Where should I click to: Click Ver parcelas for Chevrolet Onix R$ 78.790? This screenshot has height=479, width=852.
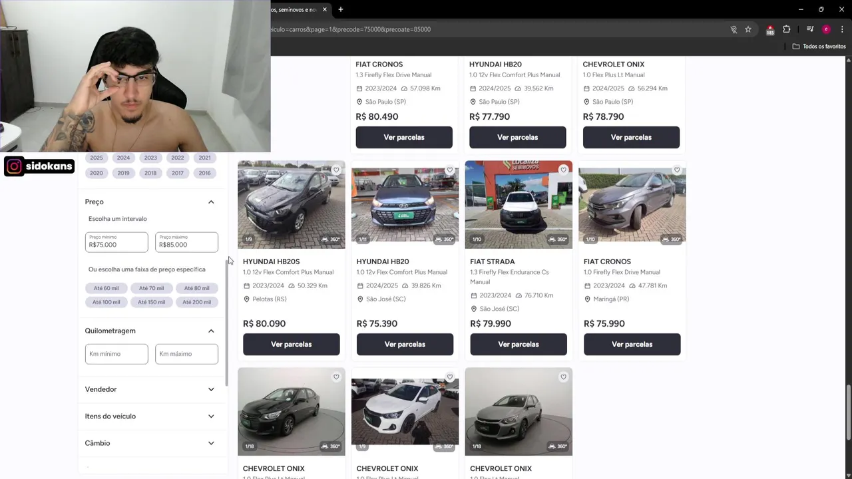tap(631, 137)
